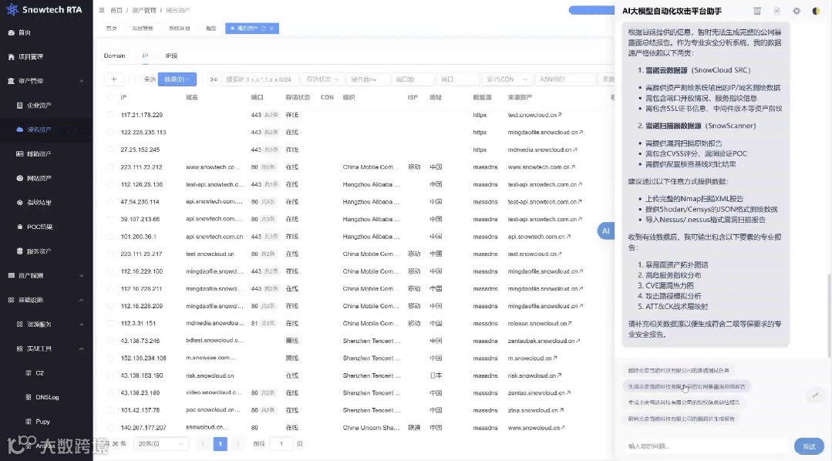
Task: Open AI assistant settings gear
Action: pos(797,11)
